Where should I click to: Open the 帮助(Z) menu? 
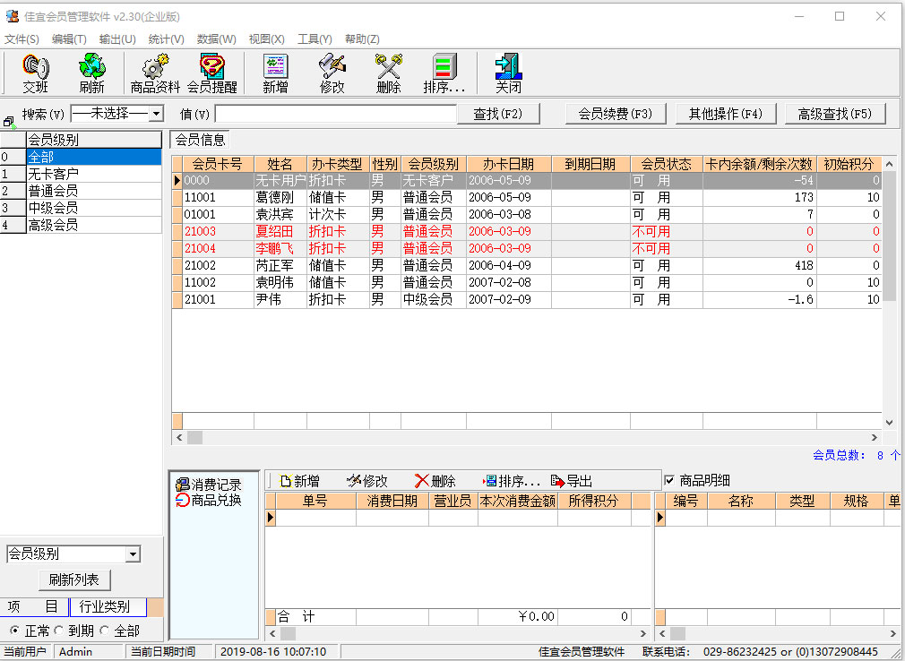pyautogui.click(x=363, y=39)
